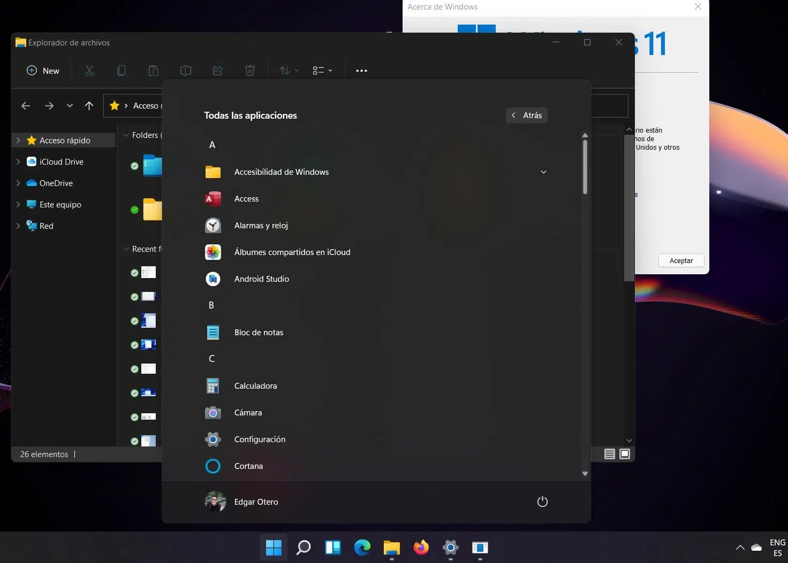
Task: Expand Accesibilidad de Windows folder
Action: (543, 172)
